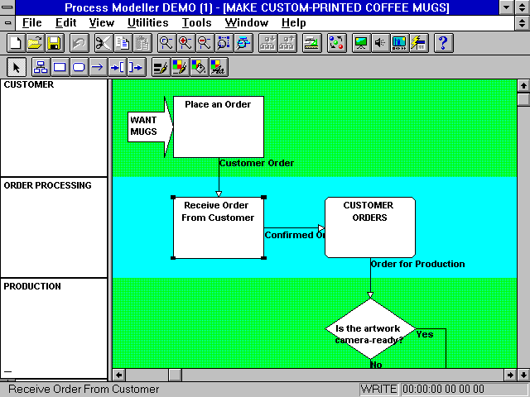The height and width of the screenshot is (397, 530).
Task: Open the fill color bucket tool
Action: click(x=200, y=68)
